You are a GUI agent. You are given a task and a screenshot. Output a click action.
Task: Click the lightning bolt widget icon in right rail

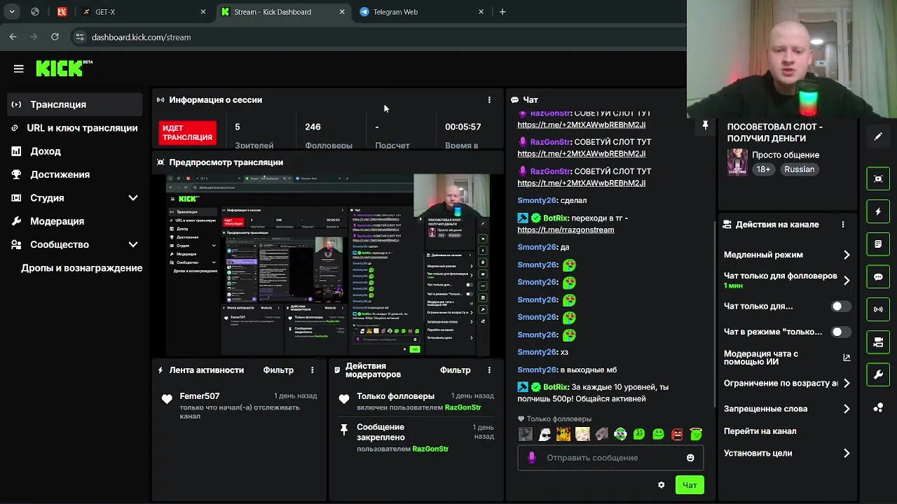[x=878, y=211]
